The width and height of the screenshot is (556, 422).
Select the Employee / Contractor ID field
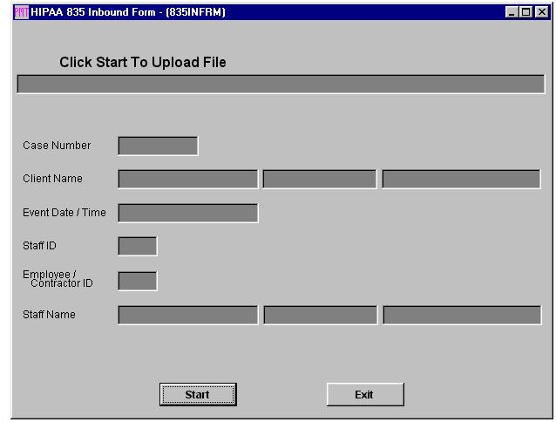(137, 281)
